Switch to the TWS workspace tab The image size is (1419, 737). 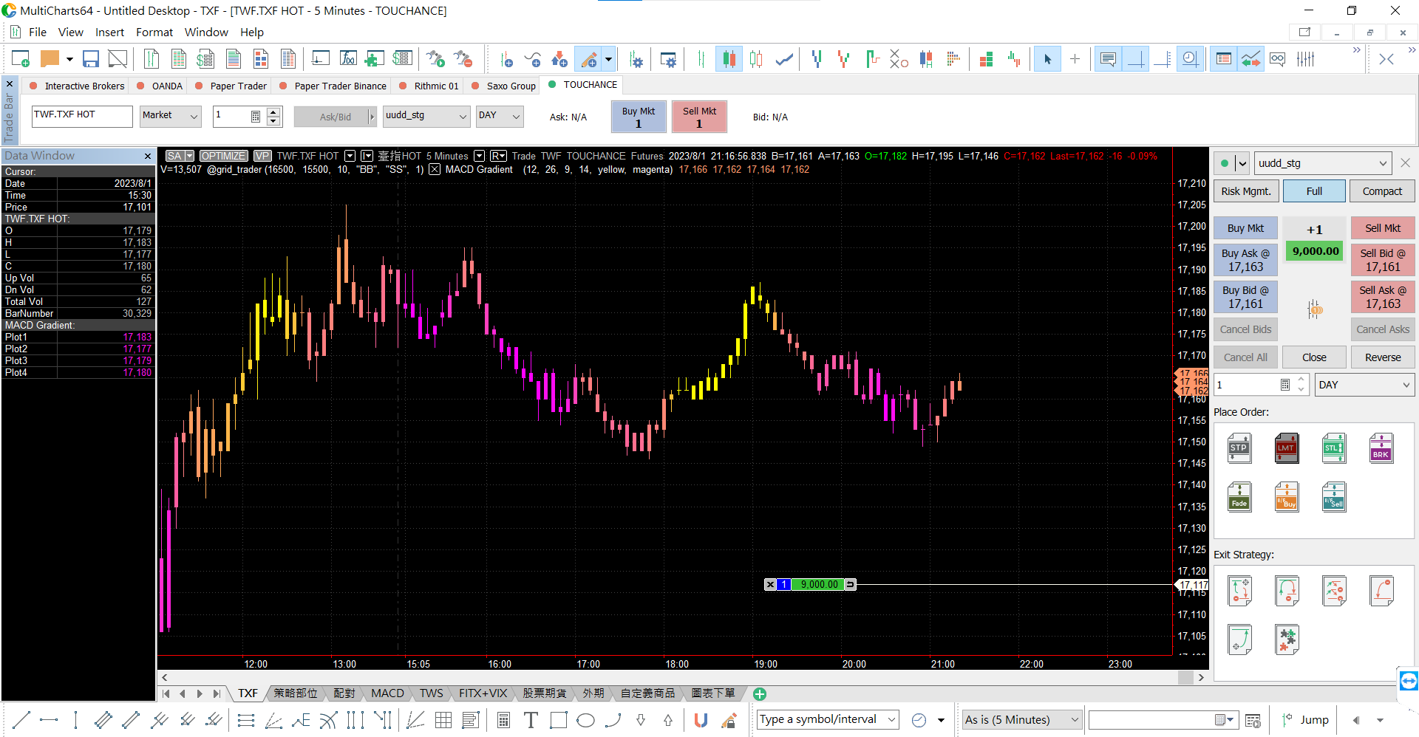click(432, 693)
